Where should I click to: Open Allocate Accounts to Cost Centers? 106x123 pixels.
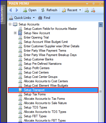[x=46, y=81]
